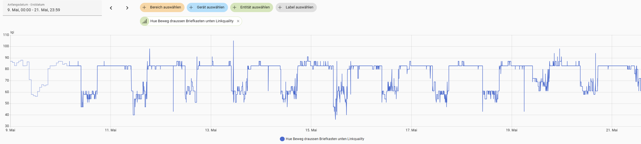Open the Anfangsdatum - Enddatum date field
This screenshot has height=144, width=641.
pos(52,8)
